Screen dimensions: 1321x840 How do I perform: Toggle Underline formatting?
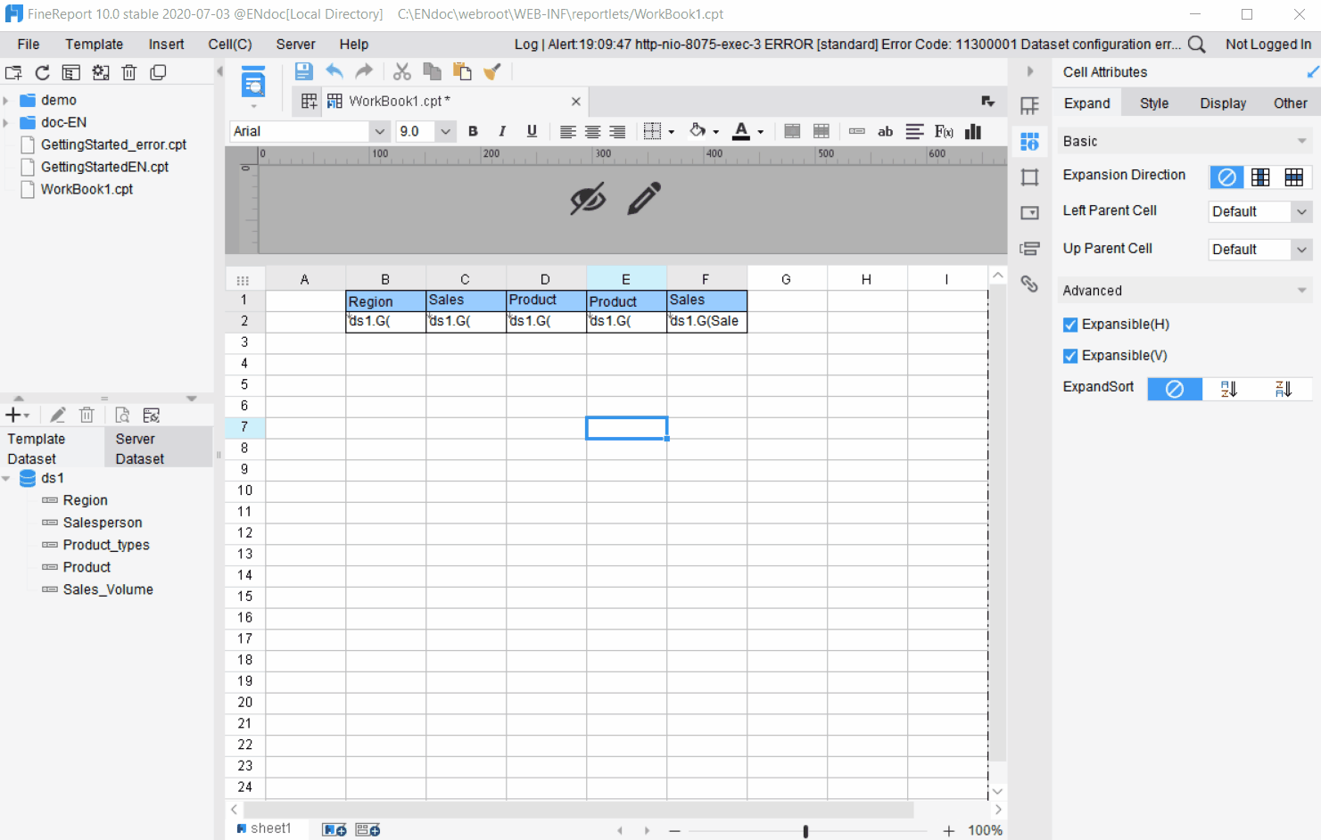coord(532,131)
